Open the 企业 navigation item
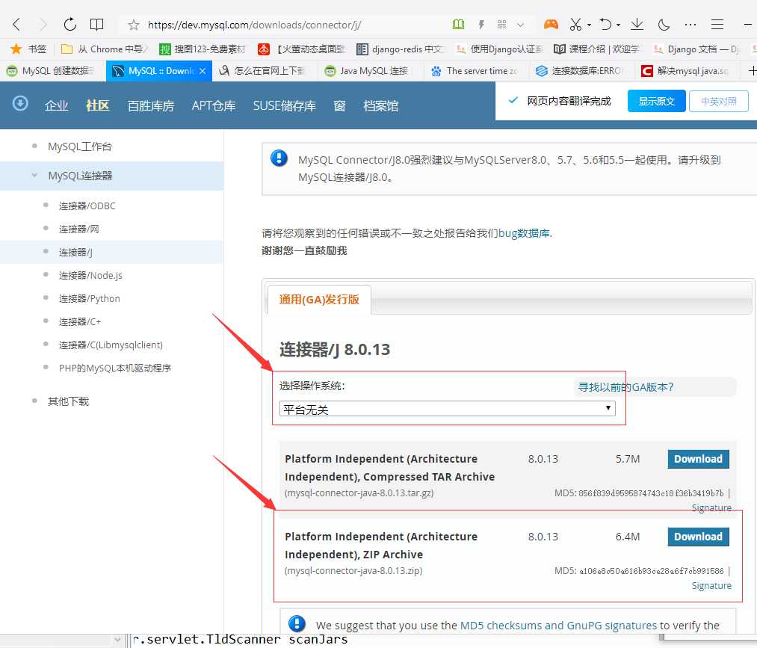 [x=57, y=105]
